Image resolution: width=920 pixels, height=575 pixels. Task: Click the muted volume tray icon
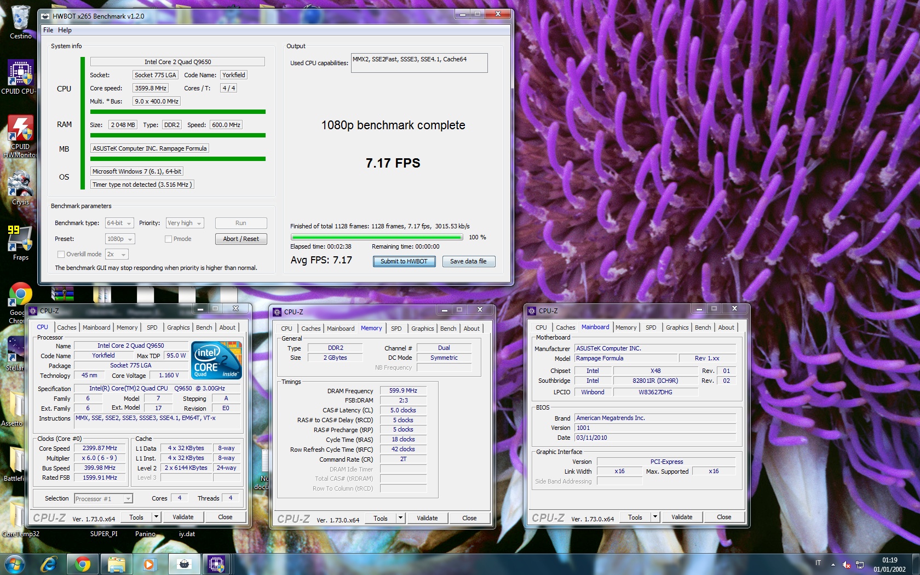846,565
